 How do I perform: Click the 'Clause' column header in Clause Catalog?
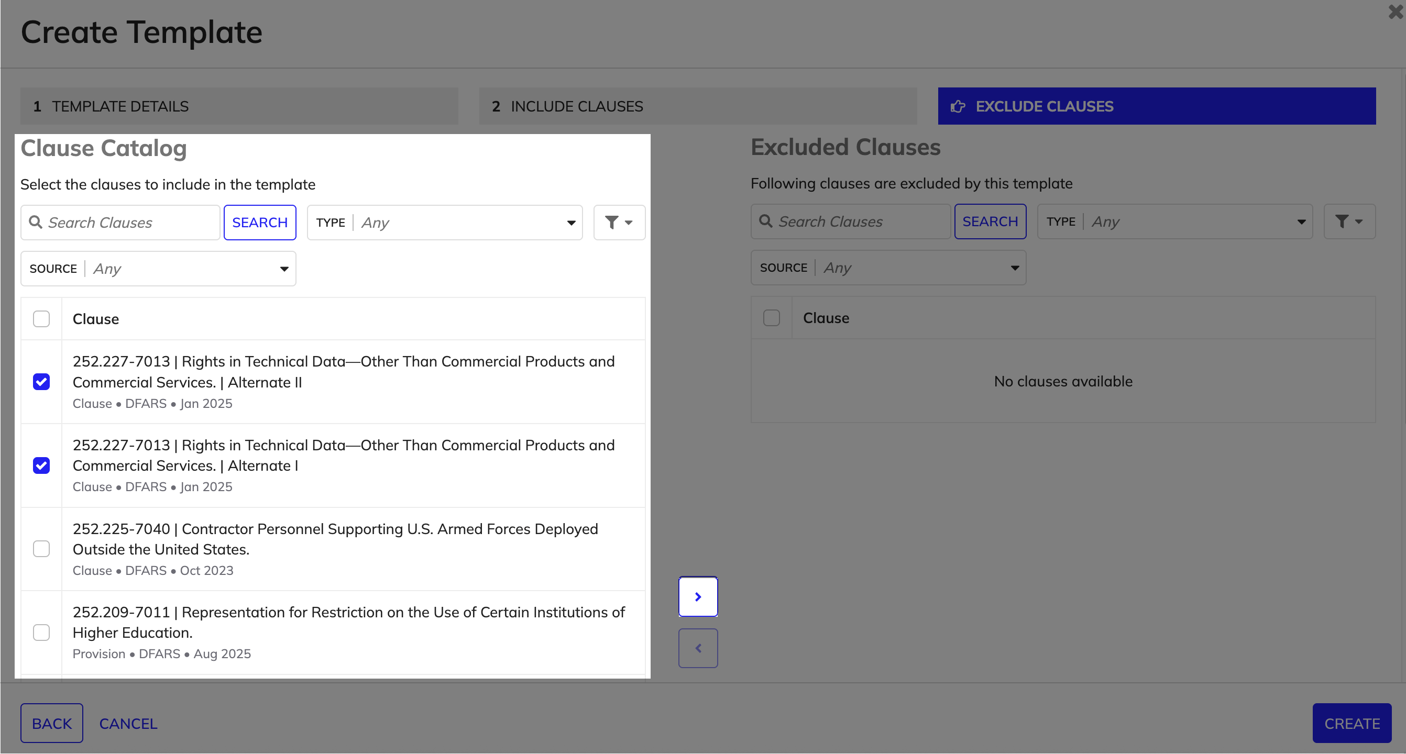(x=95, y=319)
